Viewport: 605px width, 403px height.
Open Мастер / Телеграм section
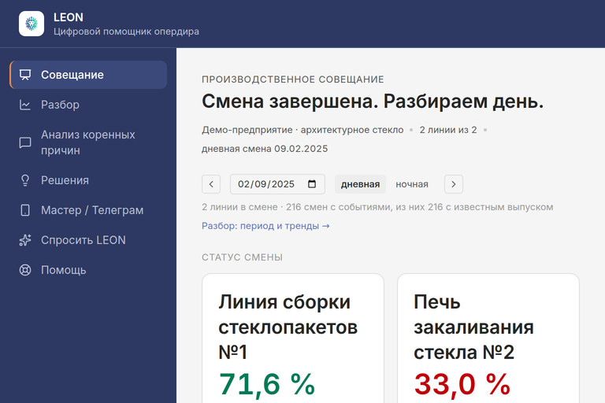[88, 210]
